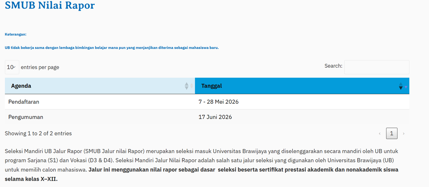
Task: Click 'Showing 1 to 2 of 2 entries'
Action: pyautogui.click(x=38, y=133)
